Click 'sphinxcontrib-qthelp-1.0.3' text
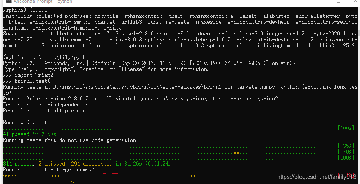The height and width of the screenshot is (184, 360). coord(166,46)
